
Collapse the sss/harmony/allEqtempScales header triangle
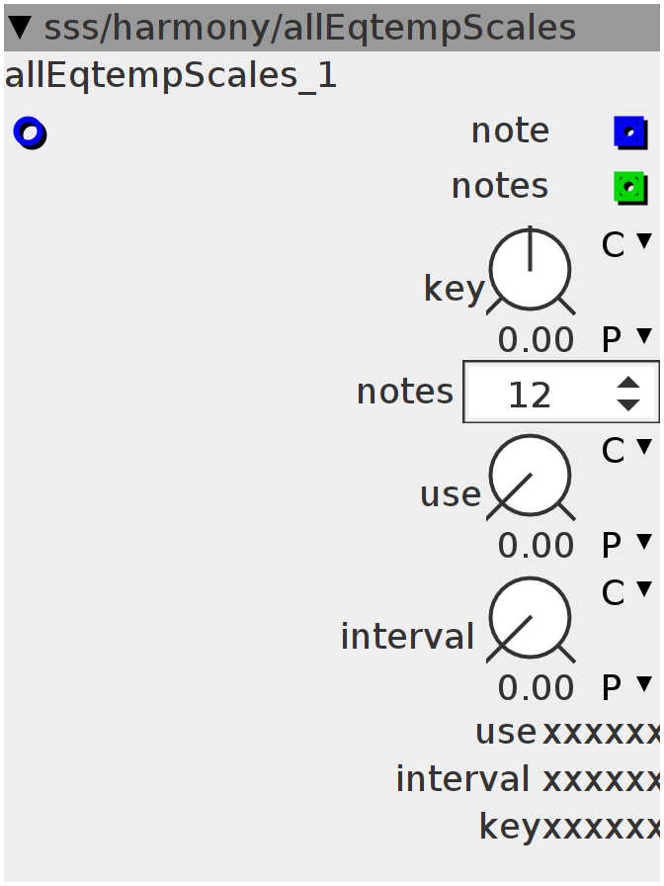point(21,28)
